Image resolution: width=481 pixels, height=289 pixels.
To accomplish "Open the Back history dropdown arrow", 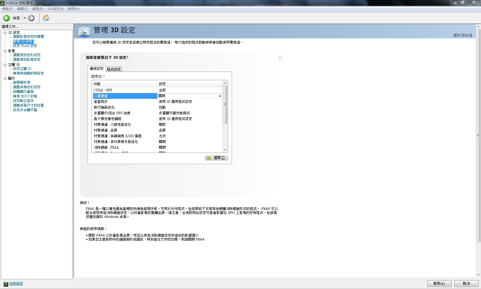I will point(25,18).
